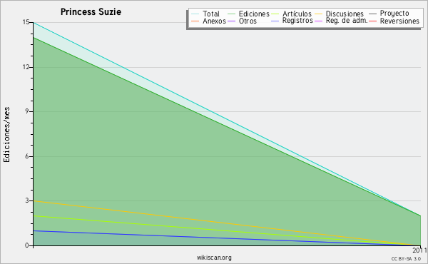Viewport: 428px width, 264px height.
Task: Click the y-axis value 9
Action: click(x=27, y=111)
